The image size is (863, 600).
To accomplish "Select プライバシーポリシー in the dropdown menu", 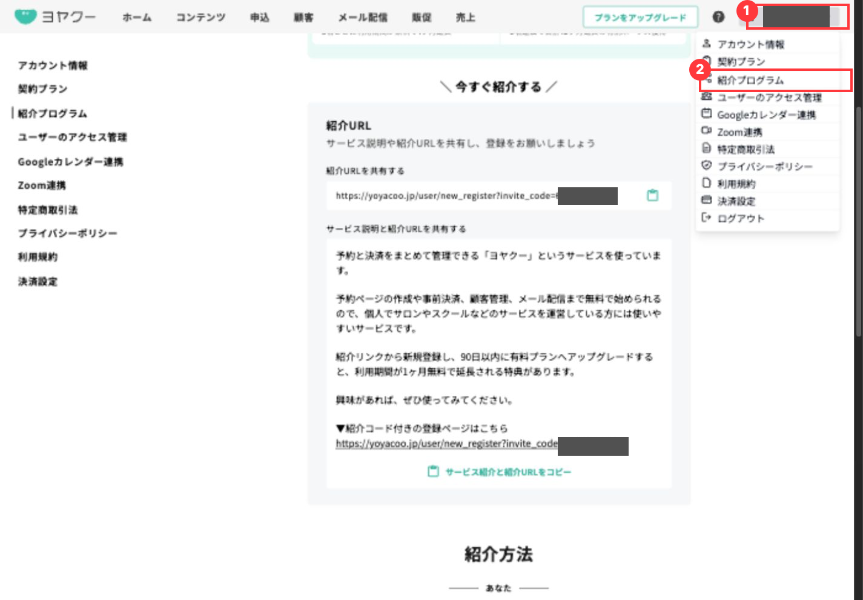I will pos(765,166).
